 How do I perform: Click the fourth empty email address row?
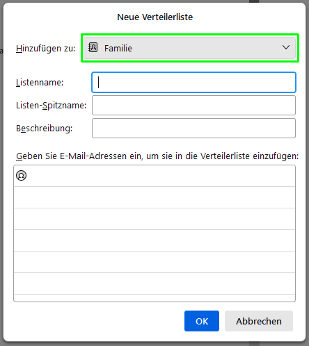[x=154, y=240]
